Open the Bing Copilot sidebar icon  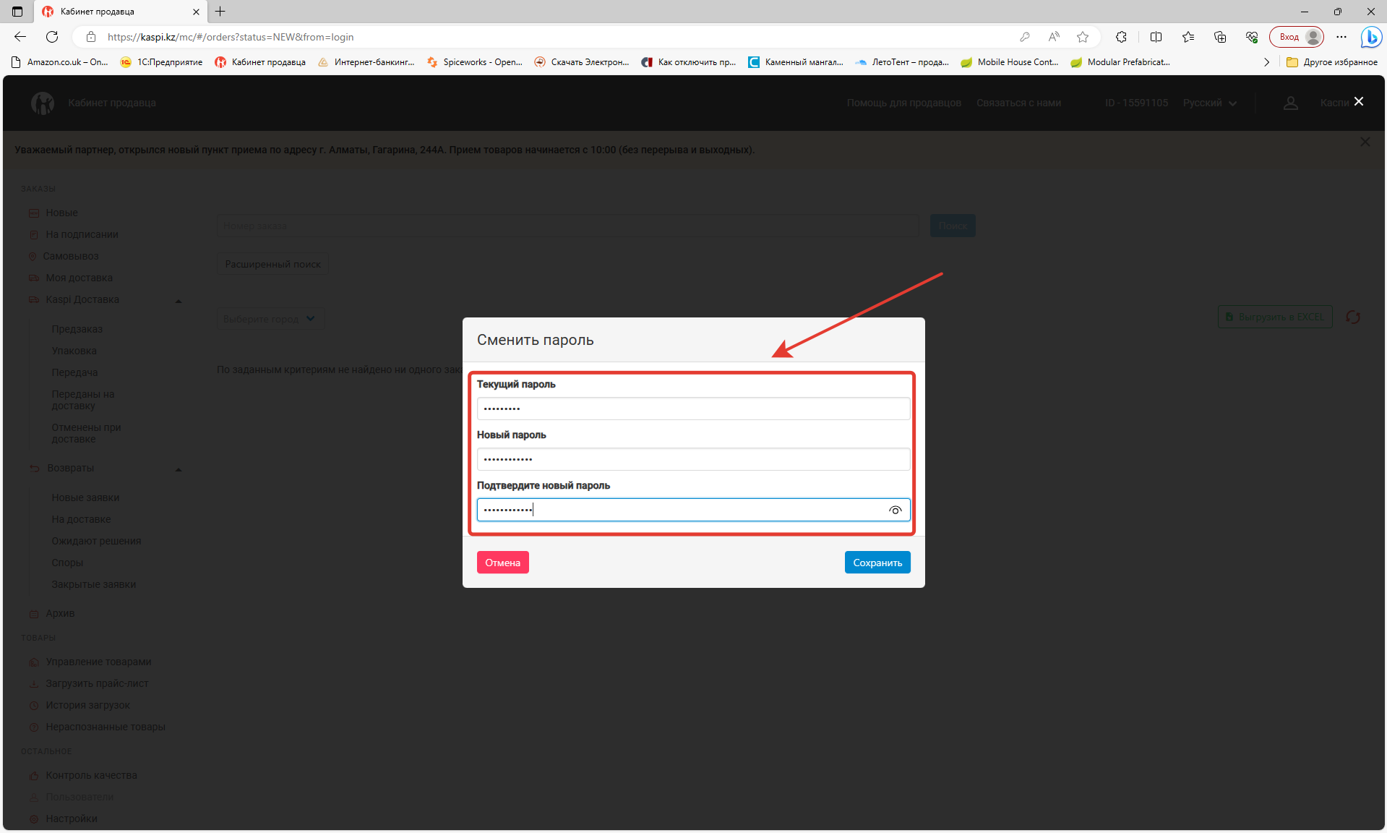tap(1370, 37)
